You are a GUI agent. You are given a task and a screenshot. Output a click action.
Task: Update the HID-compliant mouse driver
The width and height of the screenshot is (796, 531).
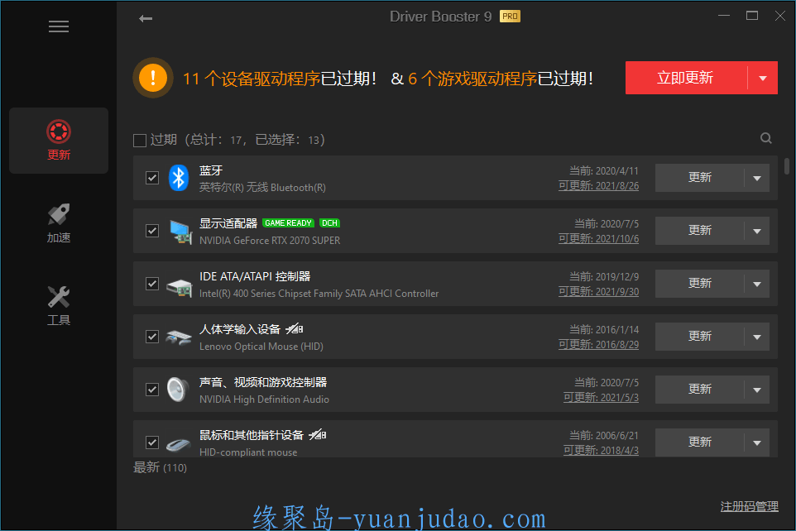pyautogui.click(x=699, y=442)
